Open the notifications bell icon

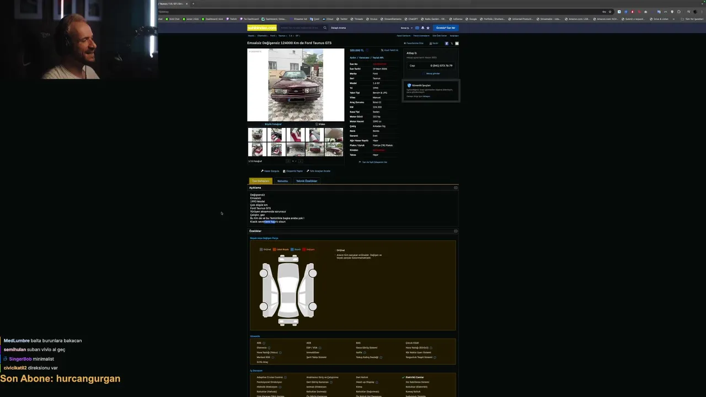422,28
